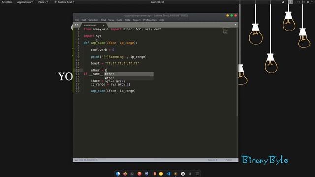Click the bcast string "ff:ff:ff:ff:ff:ff"

tap(123, 63)
